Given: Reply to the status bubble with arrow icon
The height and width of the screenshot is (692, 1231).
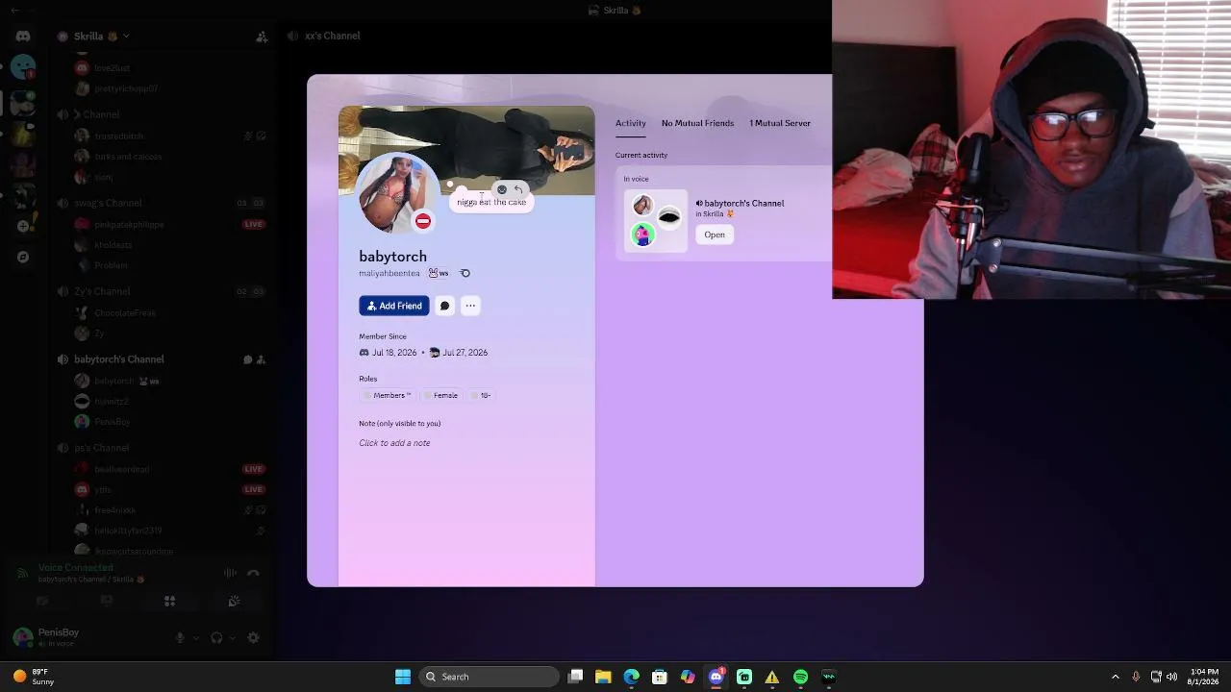Looking at the screenshot, I should pyautogui.click(x=518, y=189).
